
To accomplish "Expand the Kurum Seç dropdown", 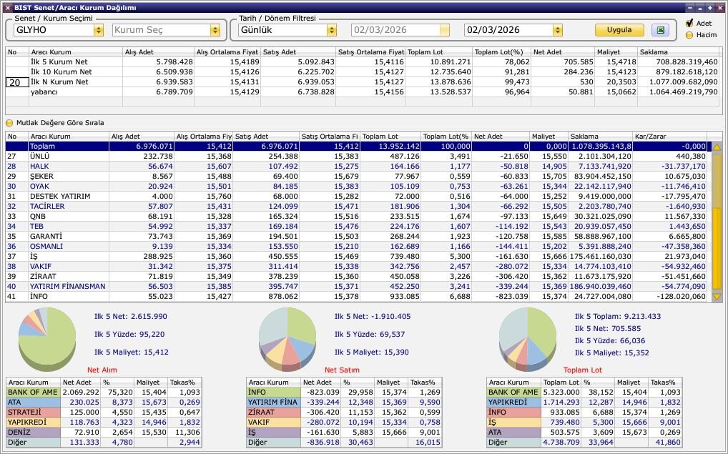I will [215, 30].
